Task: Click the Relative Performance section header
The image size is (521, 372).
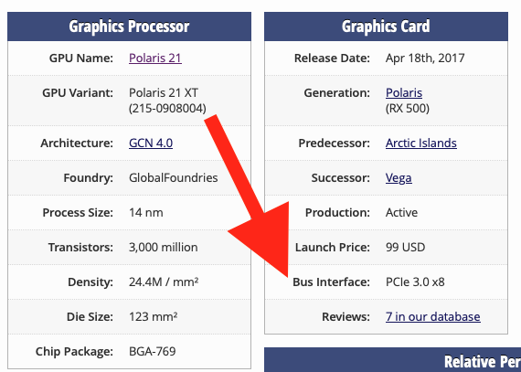Action: [x=392, y=360]
